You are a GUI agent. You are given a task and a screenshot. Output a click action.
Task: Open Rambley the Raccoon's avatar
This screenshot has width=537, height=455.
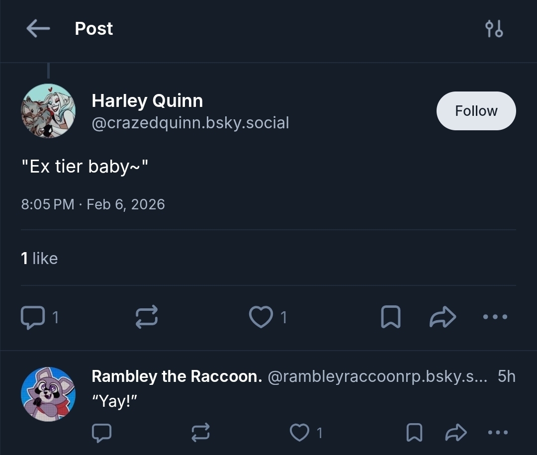48,394
